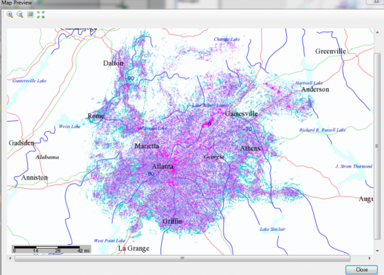Click the West Point Lake label
384x275 pixels.
pos(109,240)
